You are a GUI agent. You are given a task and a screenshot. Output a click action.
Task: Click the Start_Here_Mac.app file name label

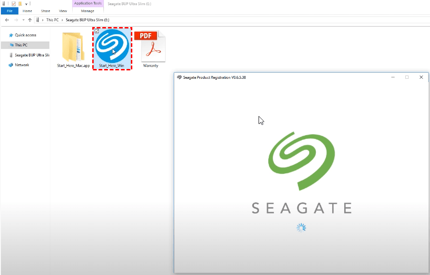[x=73, y=66]
